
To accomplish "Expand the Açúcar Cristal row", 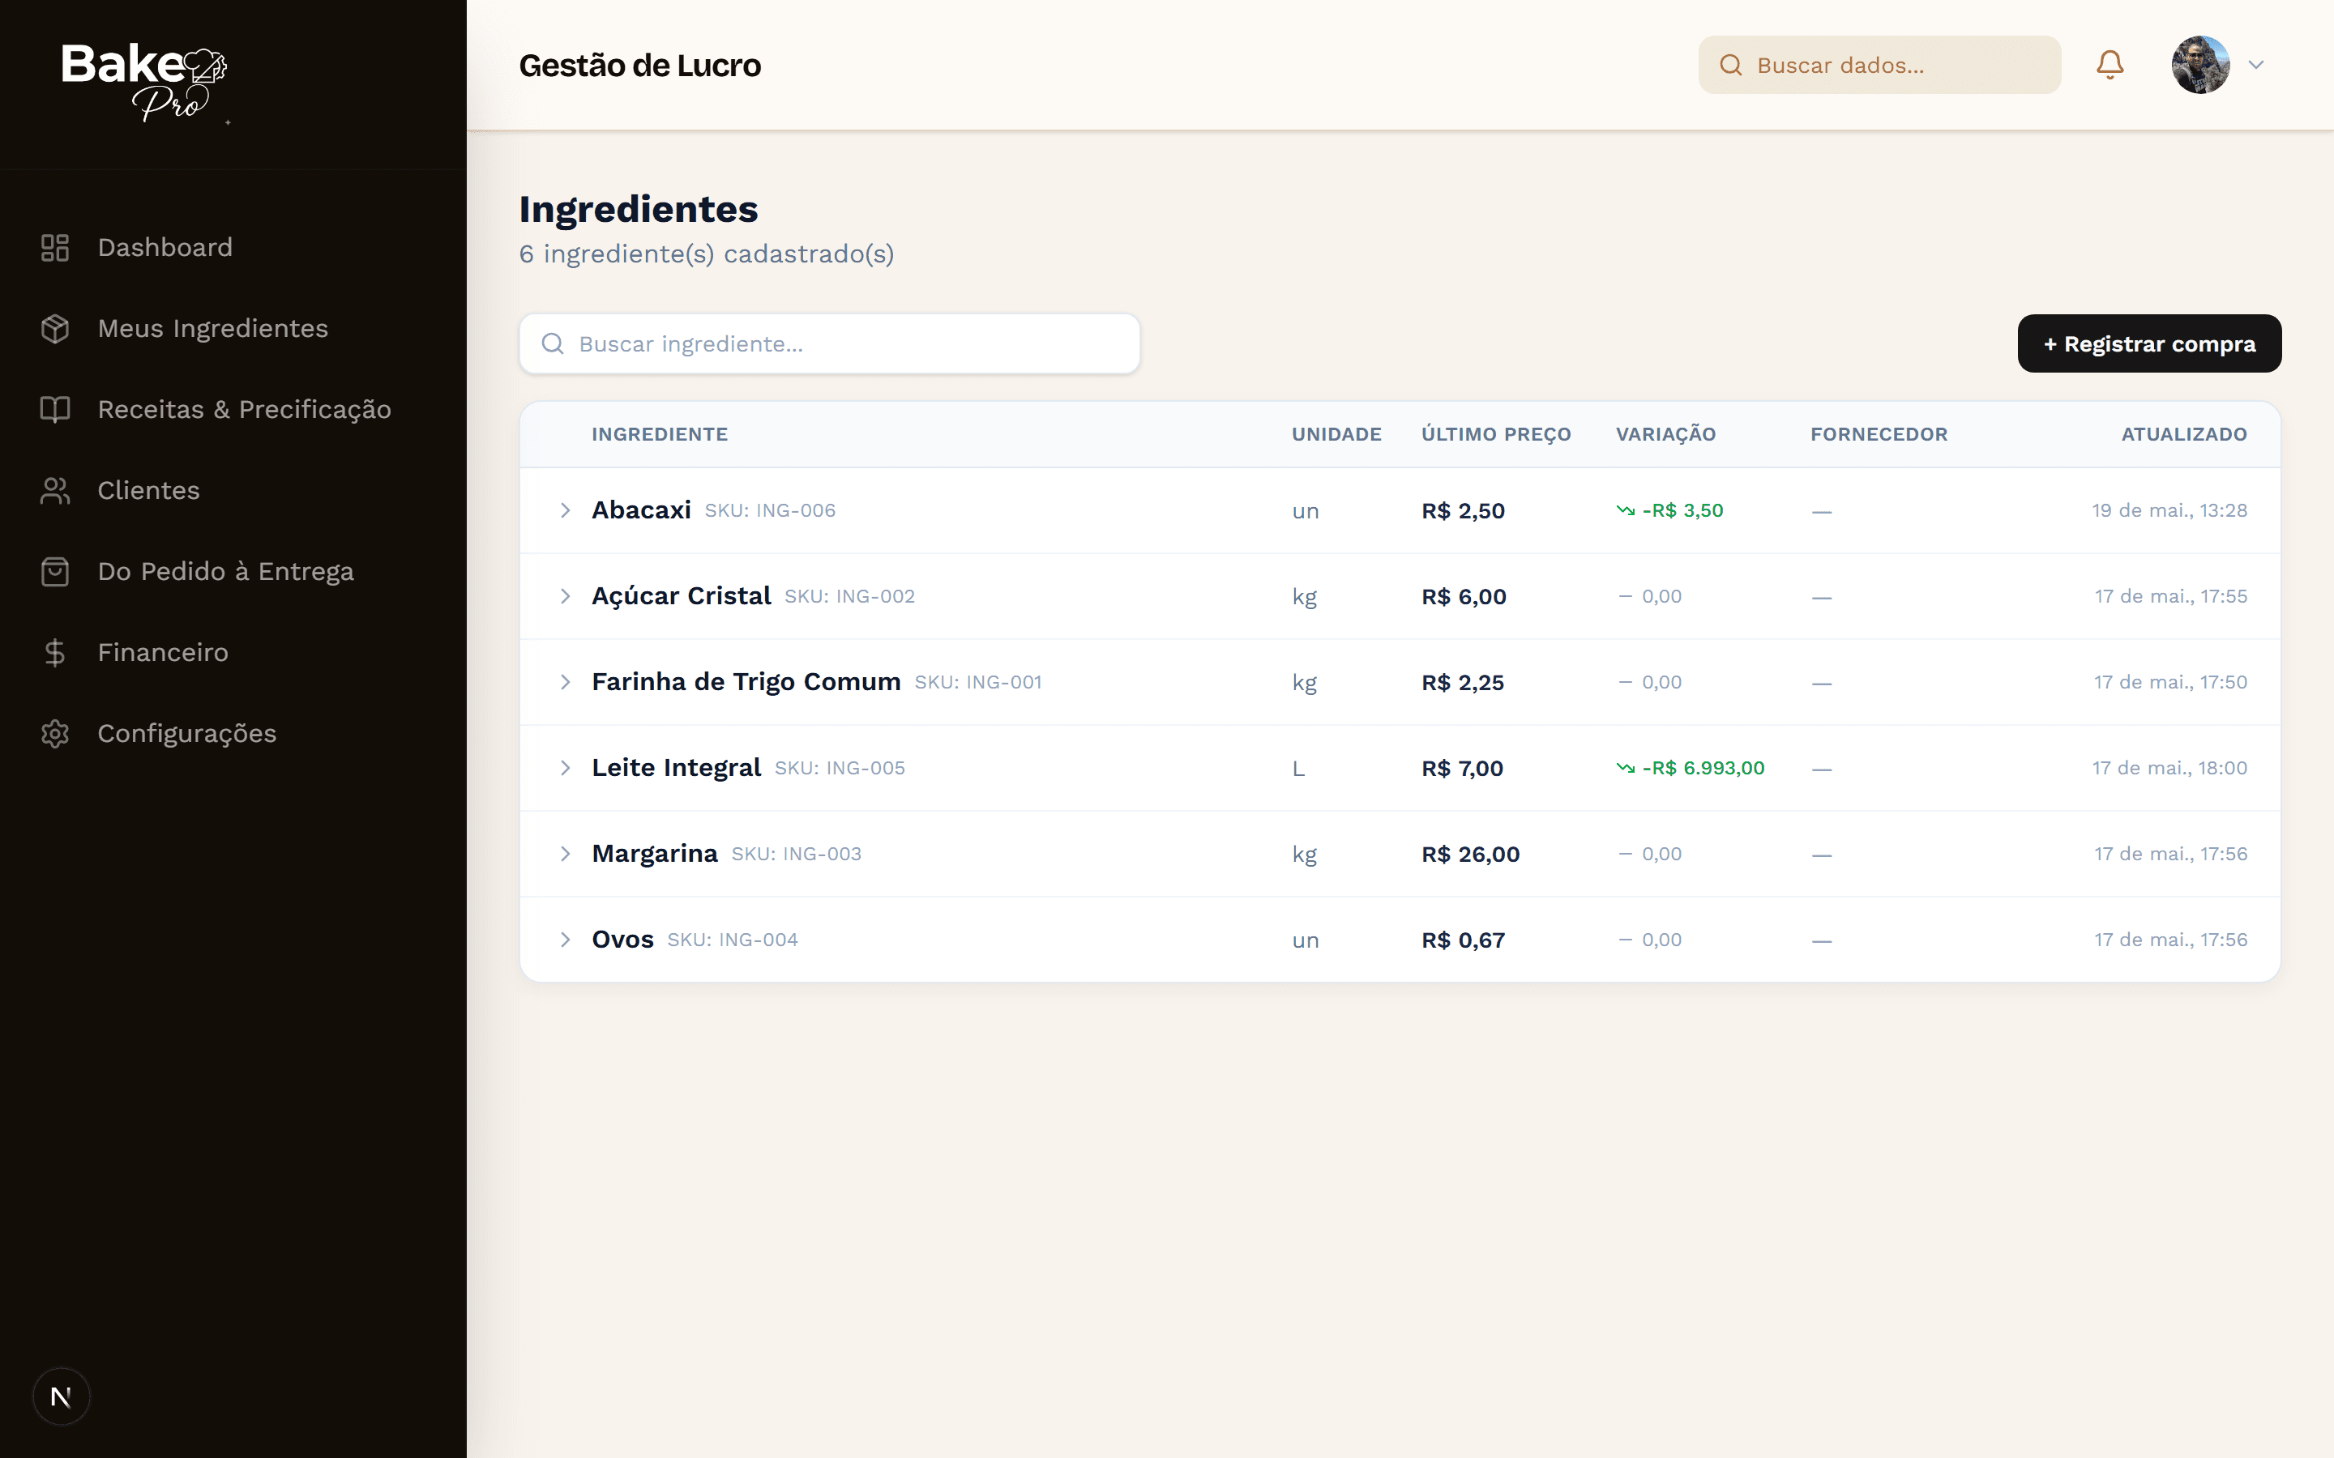I will click(x=566, y=596).
